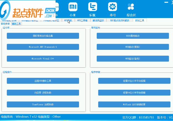This screenshot has width=173, height=121.
Task: Open the 乐视 (LeEco) section icon
Action: 93,7
